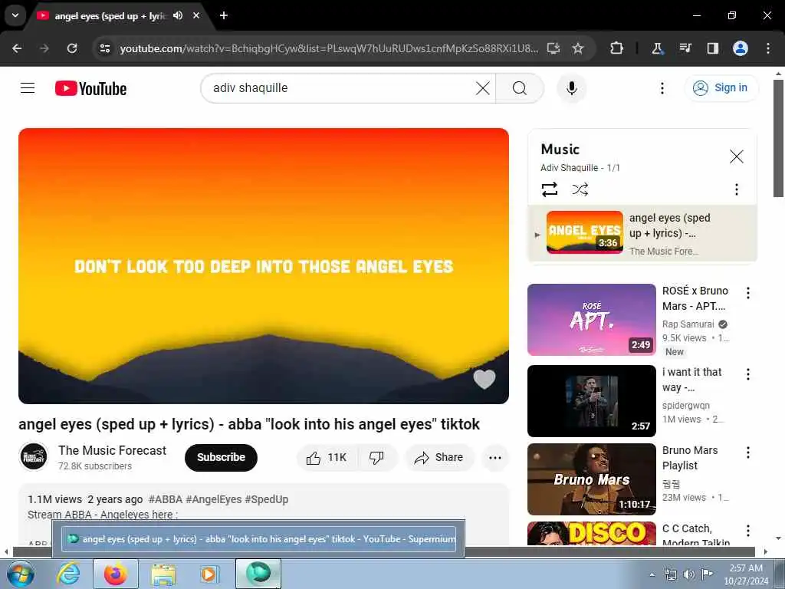The height and width of the screenshot is (589, 785).
Task: Open more actions ellipsis under video
Action: 494,458
